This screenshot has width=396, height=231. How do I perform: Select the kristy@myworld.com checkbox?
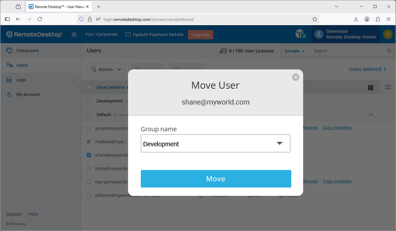(x=89, y=168)
